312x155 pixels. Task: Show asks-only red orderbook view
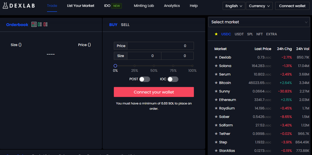46,24
